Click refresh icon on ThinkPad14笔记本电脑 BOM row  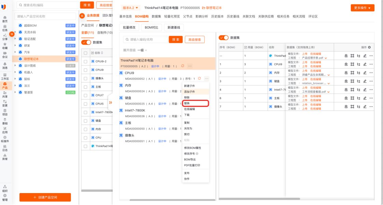[x=183, y=66]
